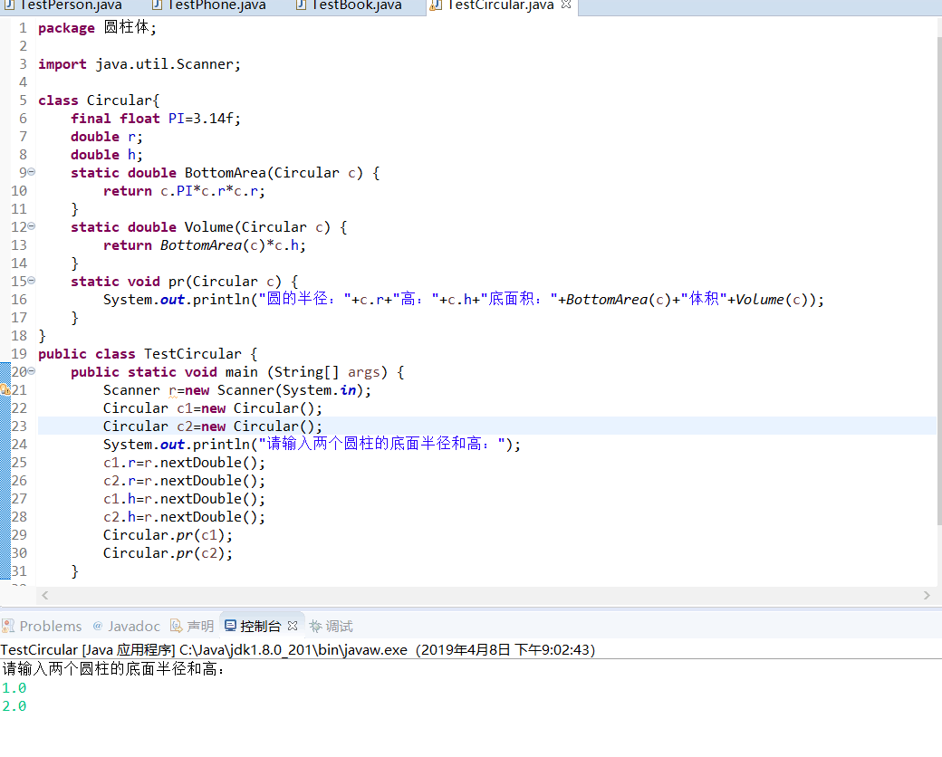Click the 'double r;' field declaration
Screen dimensions: 942x757
[106, 137]
